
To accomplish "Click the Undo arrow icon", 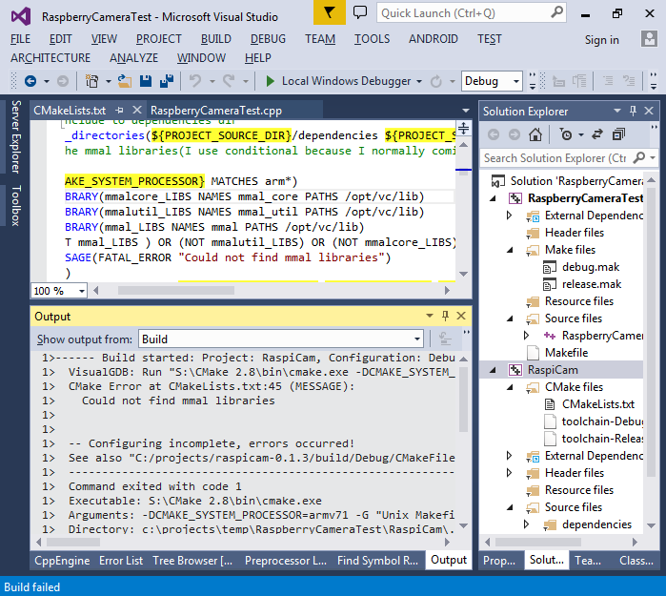I will click(x=195, y=81).
